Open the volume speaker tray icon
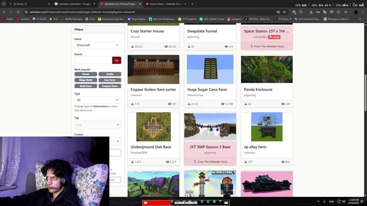The width and height of the screenshot is (367, 206). coord(343,201)
